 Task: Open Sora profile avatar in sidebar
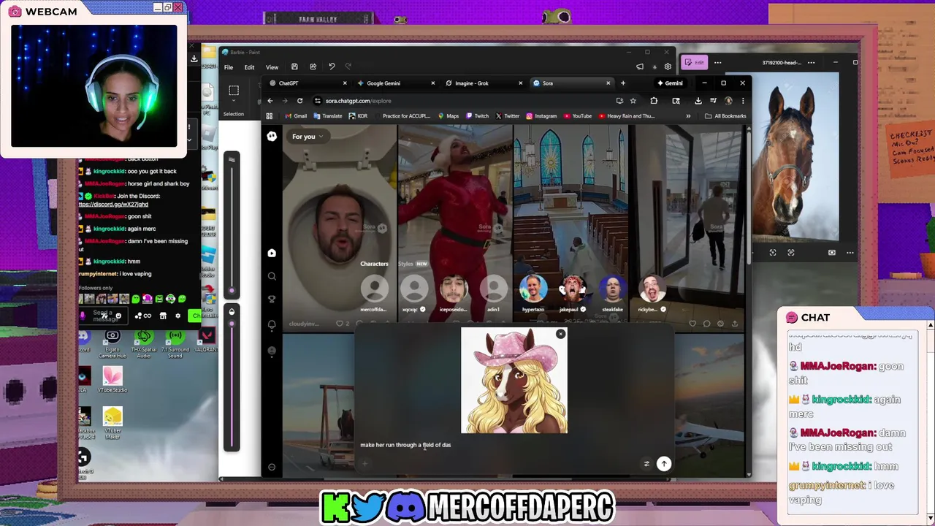pos(272,350)
